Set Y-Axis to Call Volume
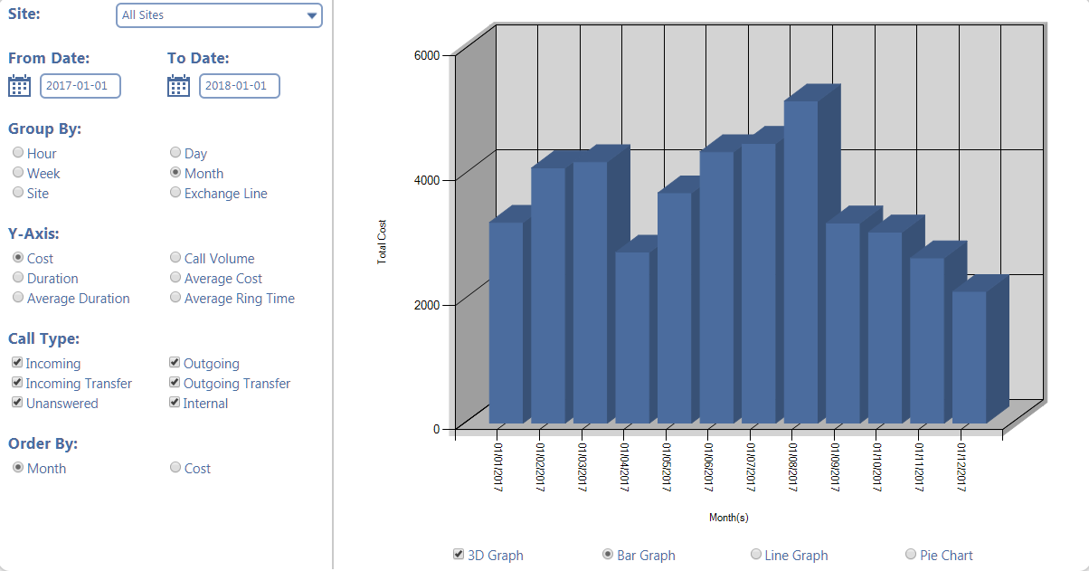1089x571 pixels. tap(175, 258)
